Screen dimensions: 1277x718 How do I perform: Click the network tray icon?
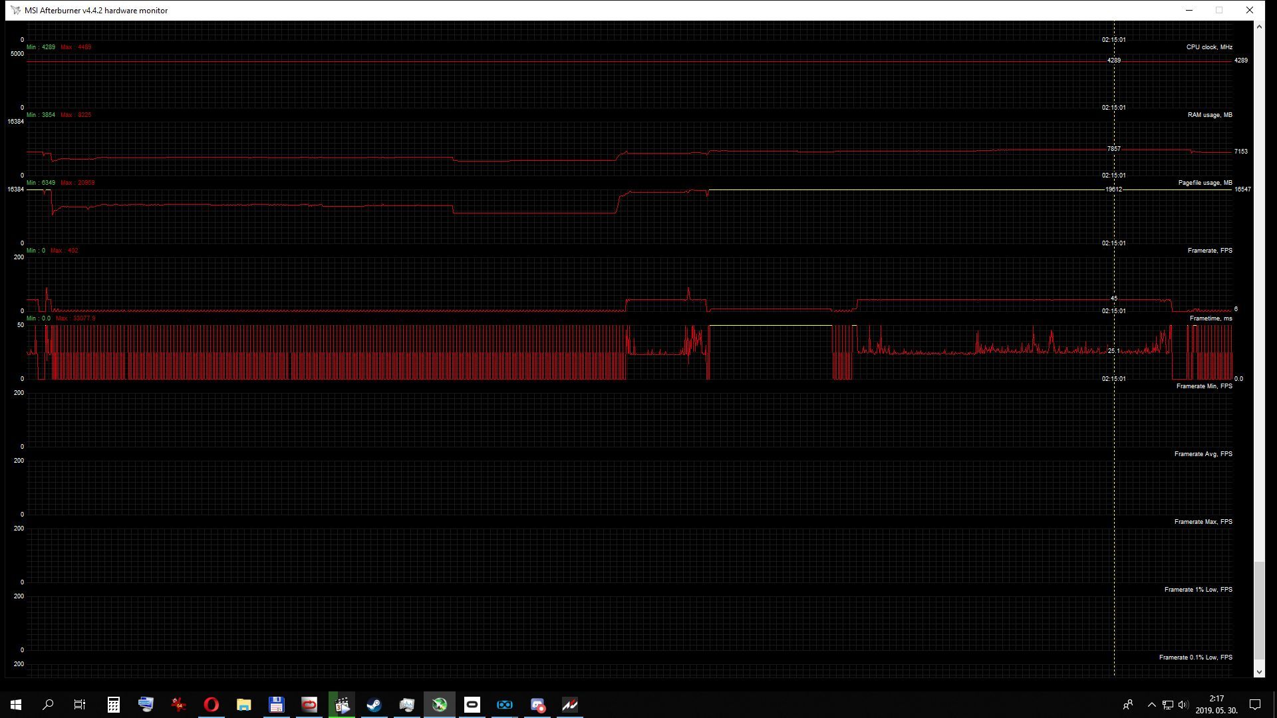click(1167, 705)
